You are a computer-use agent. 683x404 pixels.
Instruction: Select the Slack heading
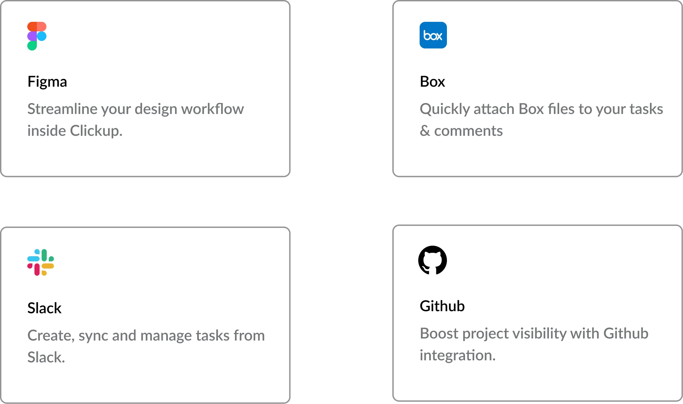45,308
